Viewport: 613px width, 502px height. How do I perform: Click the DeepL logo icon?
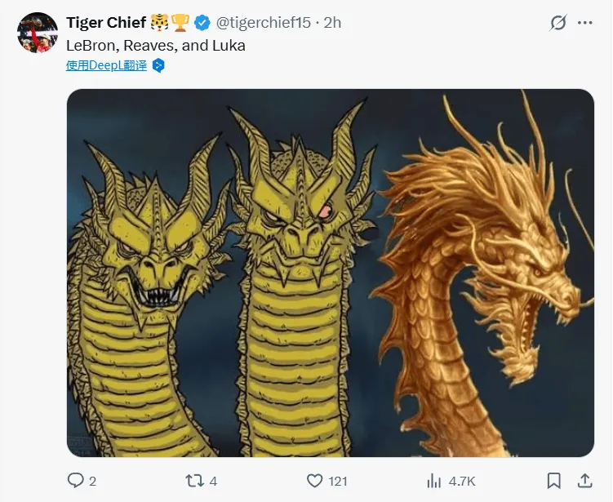[x=158, y=65]
